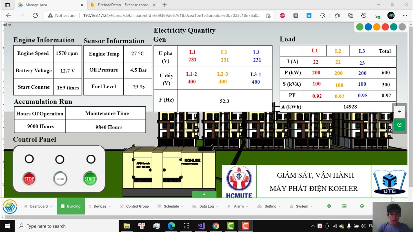
Task: Click the red STOP button on Control Panel
Action: [29, 179]
